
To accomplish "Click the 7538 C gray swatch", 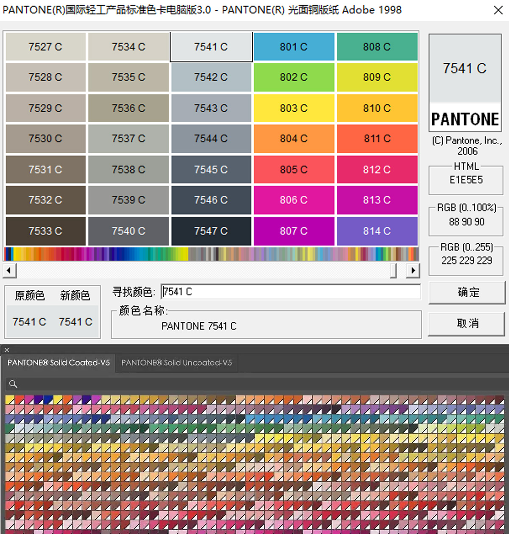I will click(129, 170).
